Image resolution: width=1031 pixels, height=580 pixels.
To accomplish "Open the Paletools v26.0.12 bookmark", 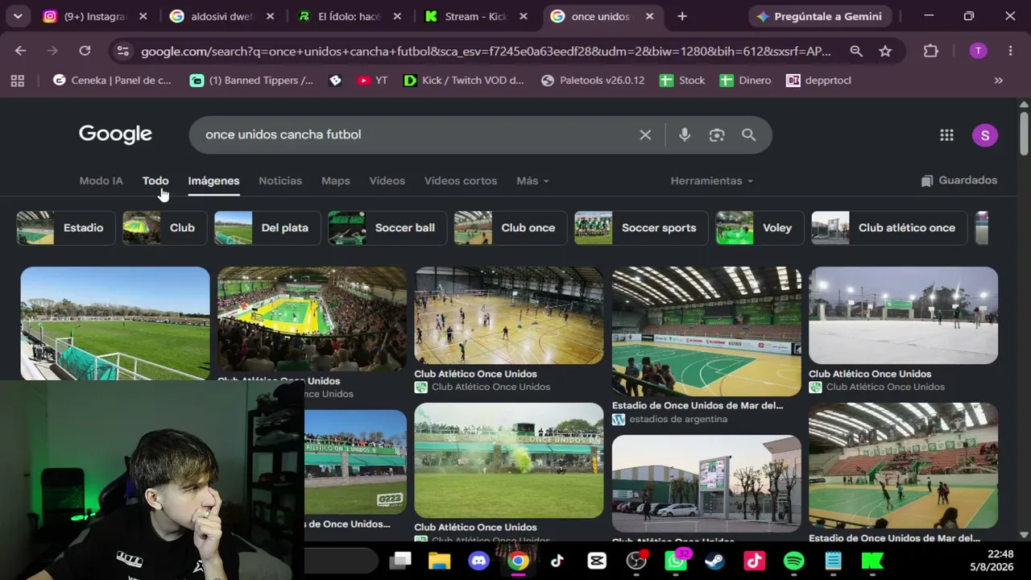I will click(x=593, y=81).
